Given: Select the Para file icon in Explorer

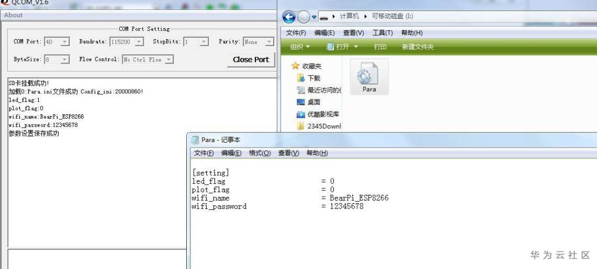Looking at the screenshot, I should coord(369,77).
